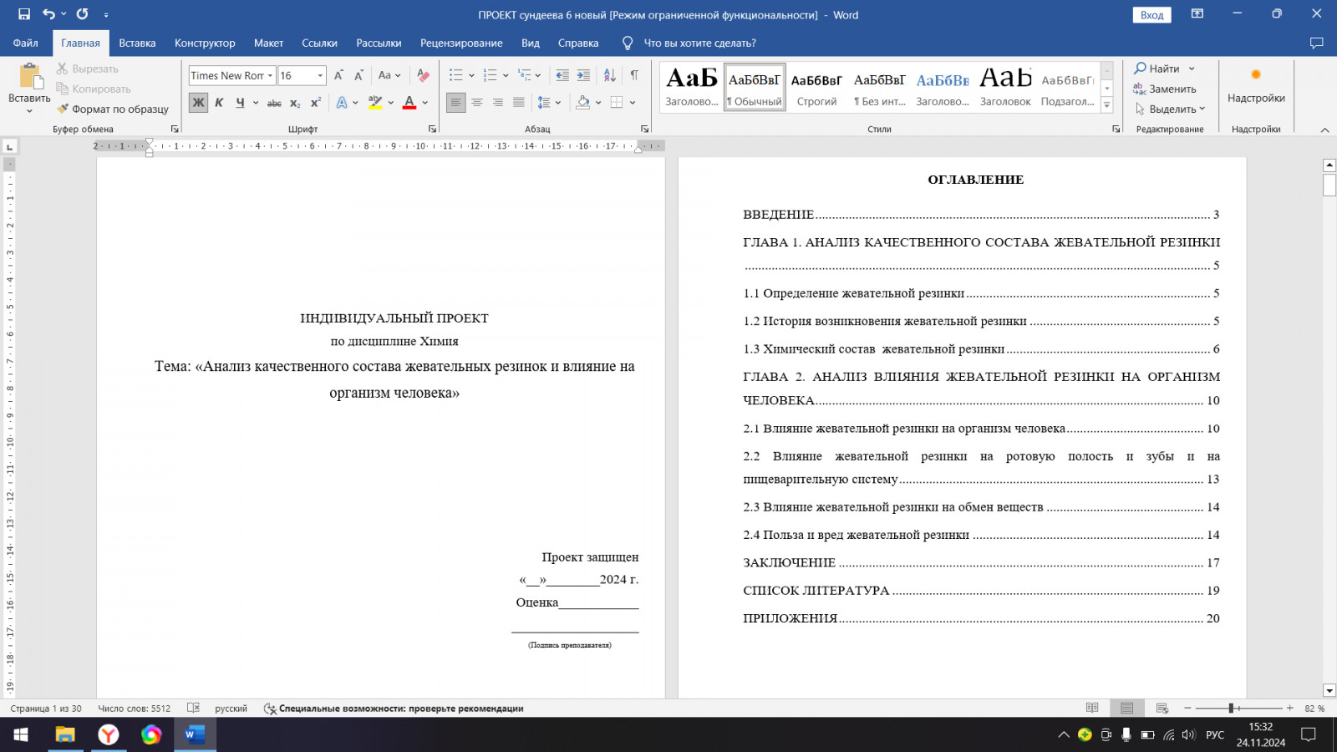The height and width of the screenshot is (752, 1337).
Task: Open the Windows Start menu
Action: point(21,734)
